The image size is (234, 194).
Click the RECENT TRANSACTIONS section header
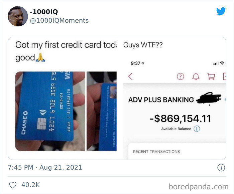pos(156,152)
